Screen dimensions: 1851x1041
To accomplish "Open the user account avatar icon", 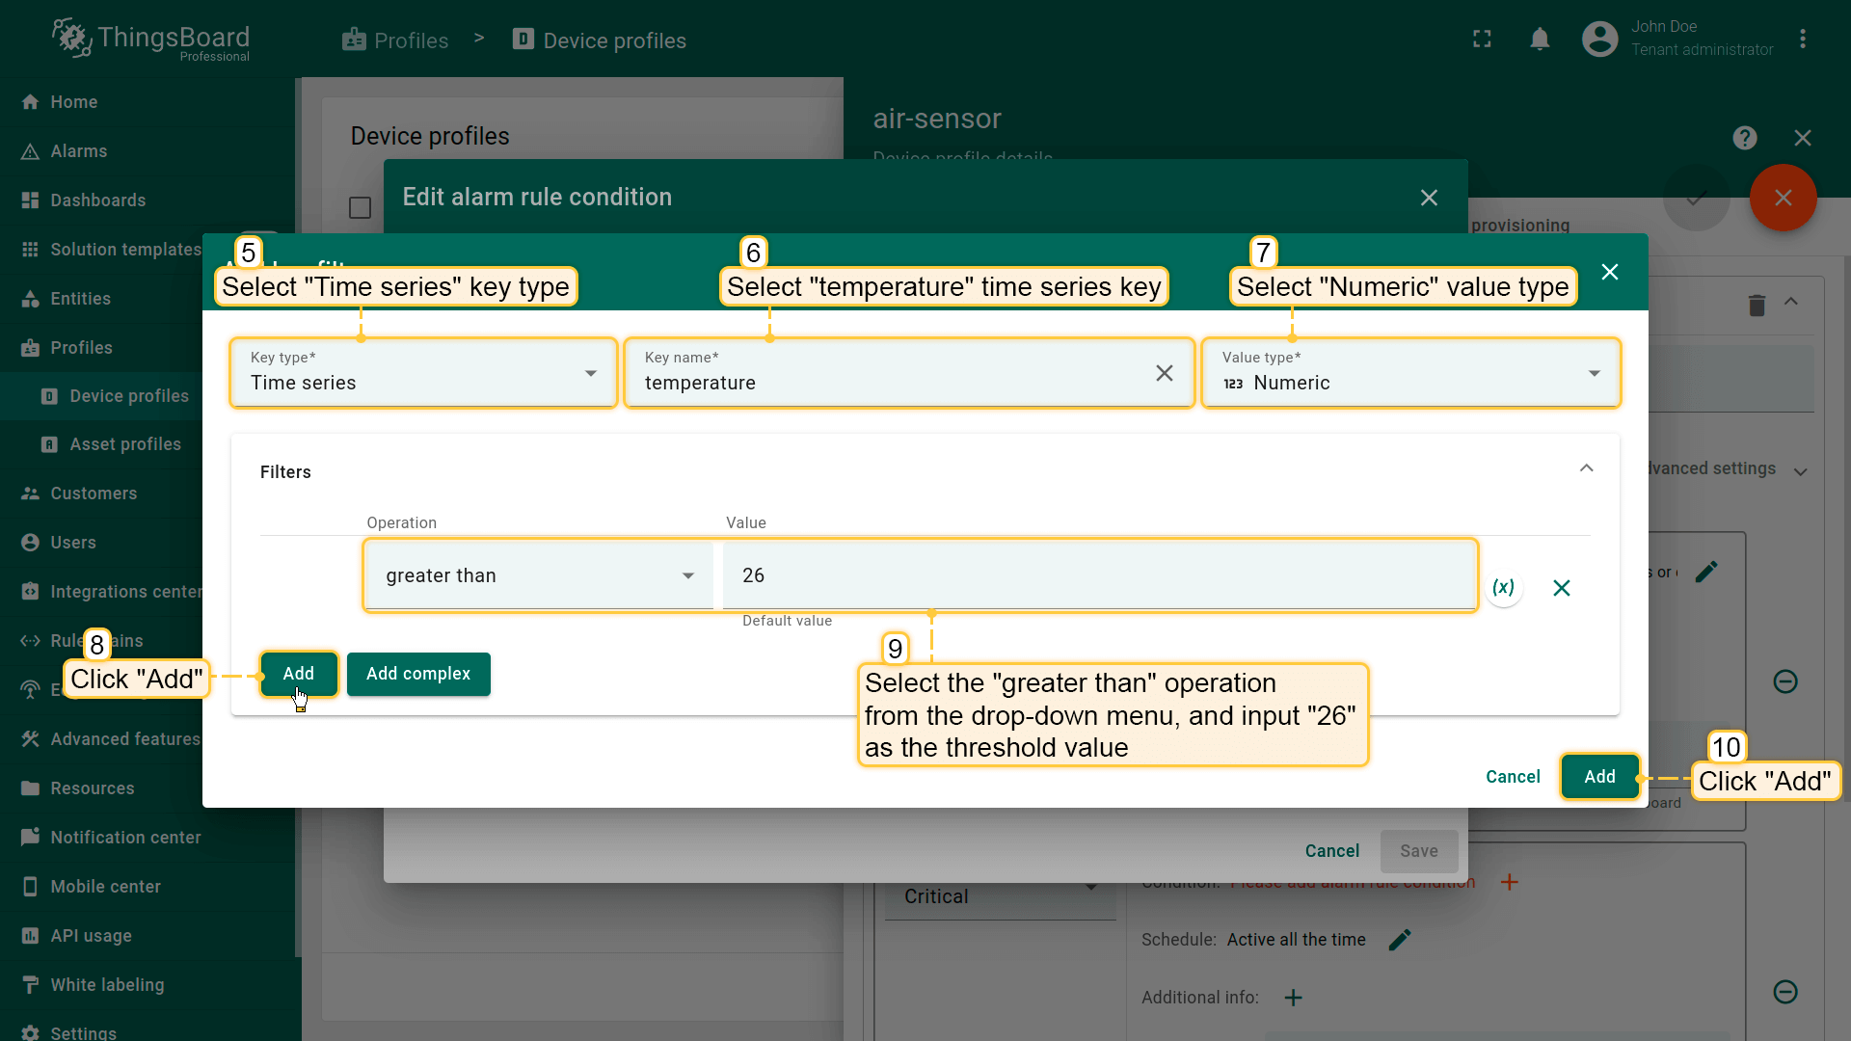I will pos(1599,40).
